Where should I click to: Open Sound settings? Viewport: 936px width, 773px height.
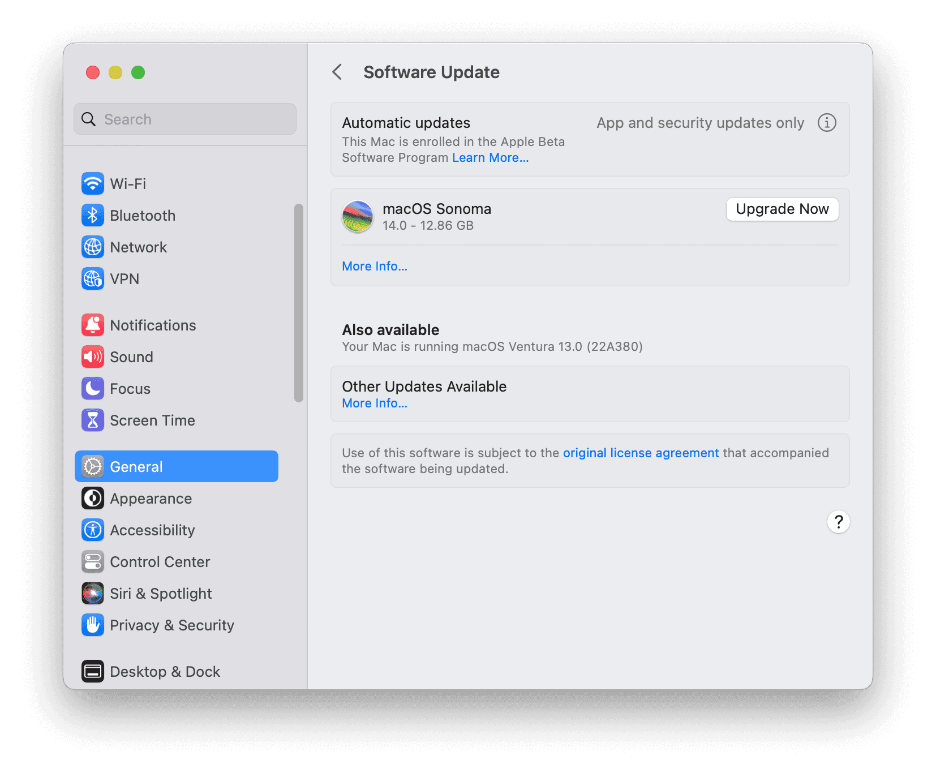coord(131,357)
